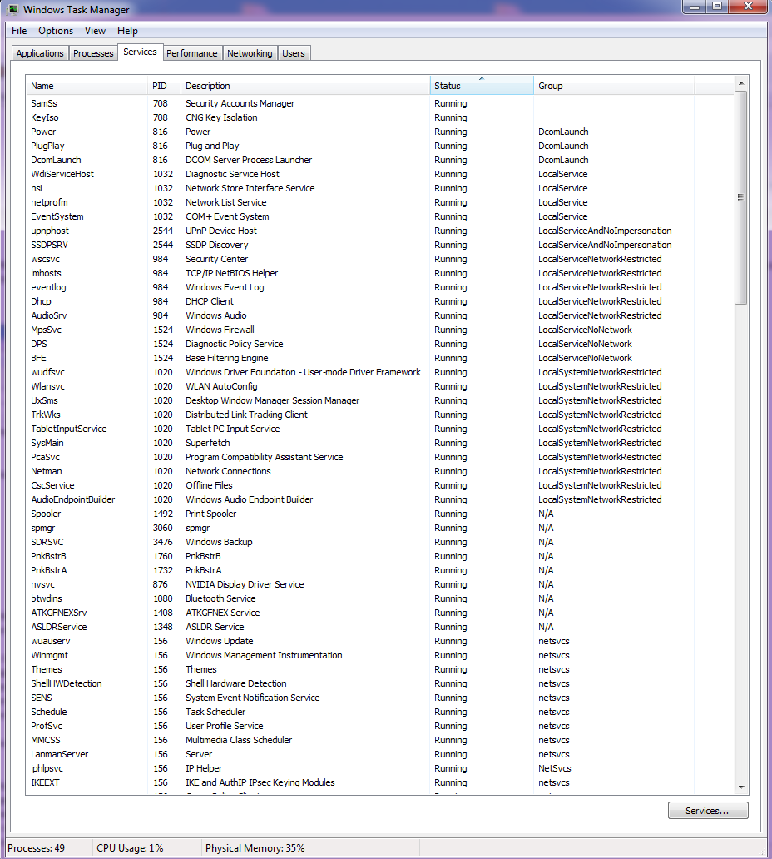Switch to the Applications tab
The width and height of the screenshot is (772, 859).
40,53
